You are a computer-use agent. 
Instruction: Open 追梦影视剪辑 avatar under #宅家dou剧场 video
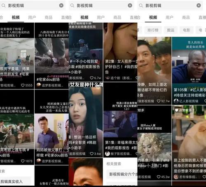click(39, 85)
